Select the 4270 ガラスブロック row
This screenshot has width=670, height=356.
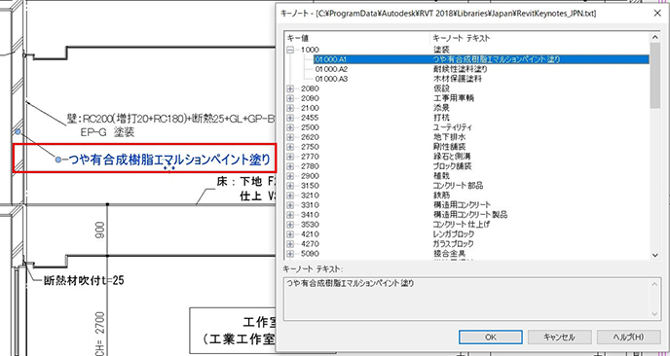point(467,244)
